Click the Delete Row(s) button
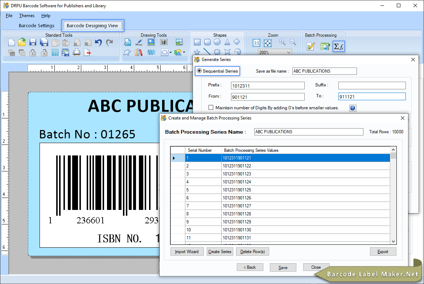The height and width of the screenshot is (284, 424). 252,252
